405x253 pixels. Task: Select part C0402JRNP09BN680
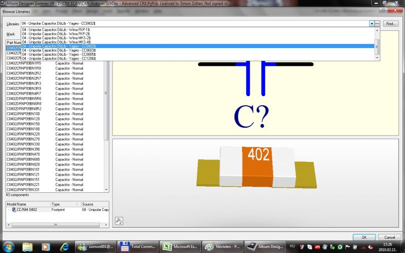pos(55,159)
